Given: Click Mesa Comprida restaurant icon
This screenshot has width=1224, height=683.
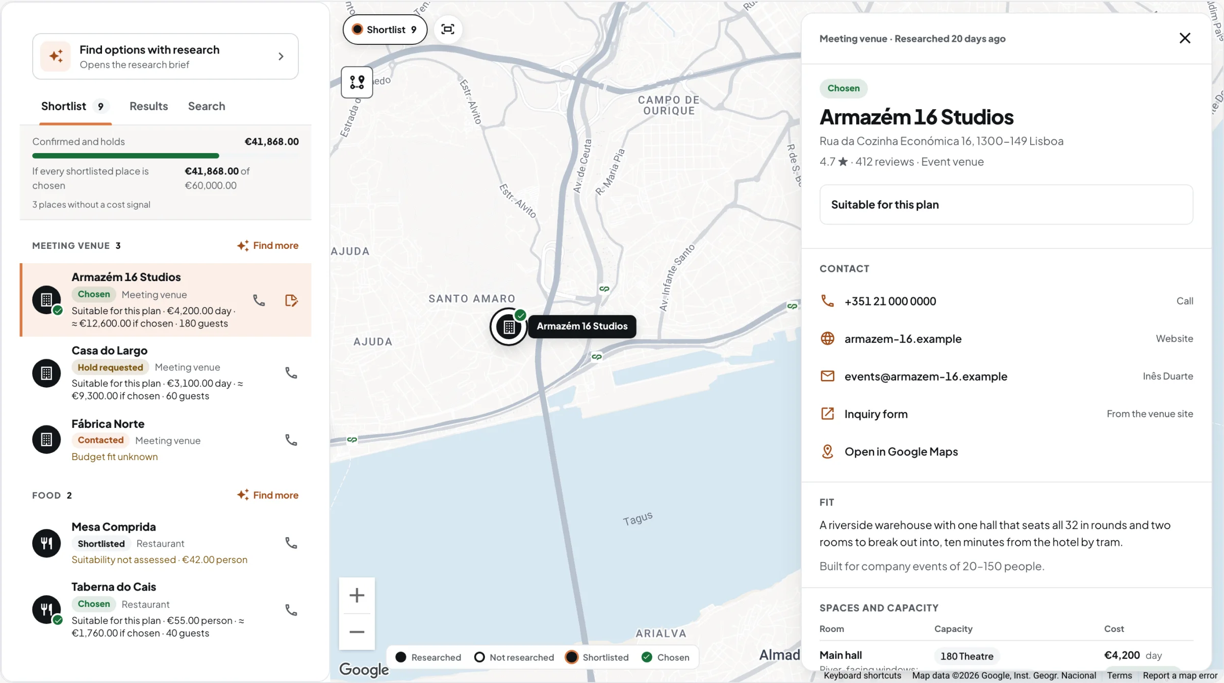Looking at the screenshot, I should (x=46, y=543).
